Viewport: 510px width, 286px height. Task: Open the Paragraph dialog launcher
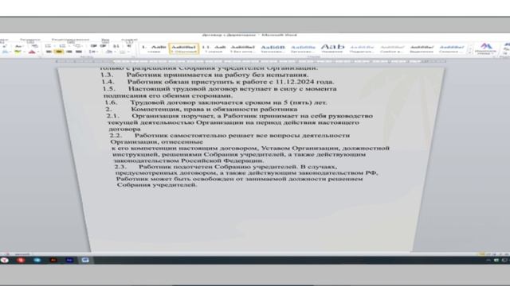coord(133,56)
